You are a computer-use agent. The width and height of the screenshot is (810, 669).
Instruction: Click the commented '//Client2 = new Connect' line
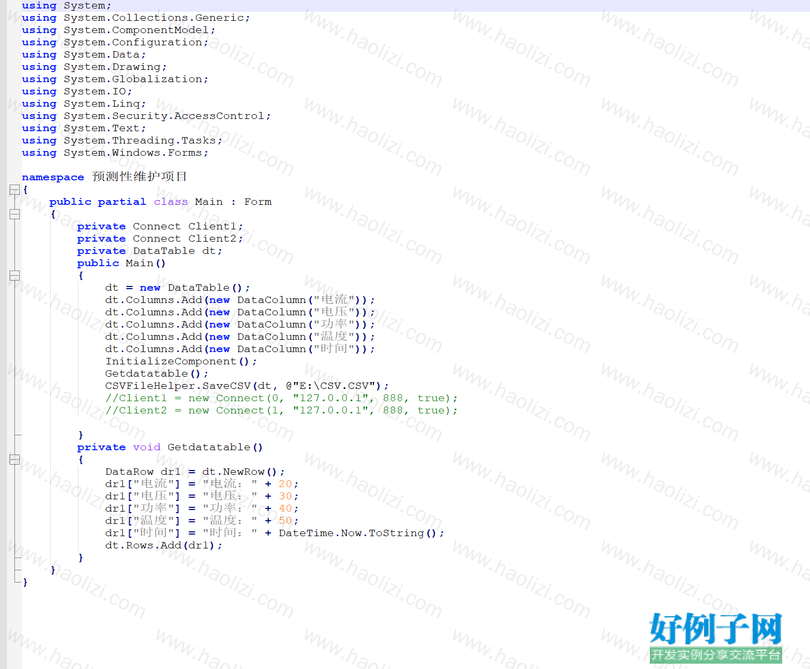pos(281,410)
